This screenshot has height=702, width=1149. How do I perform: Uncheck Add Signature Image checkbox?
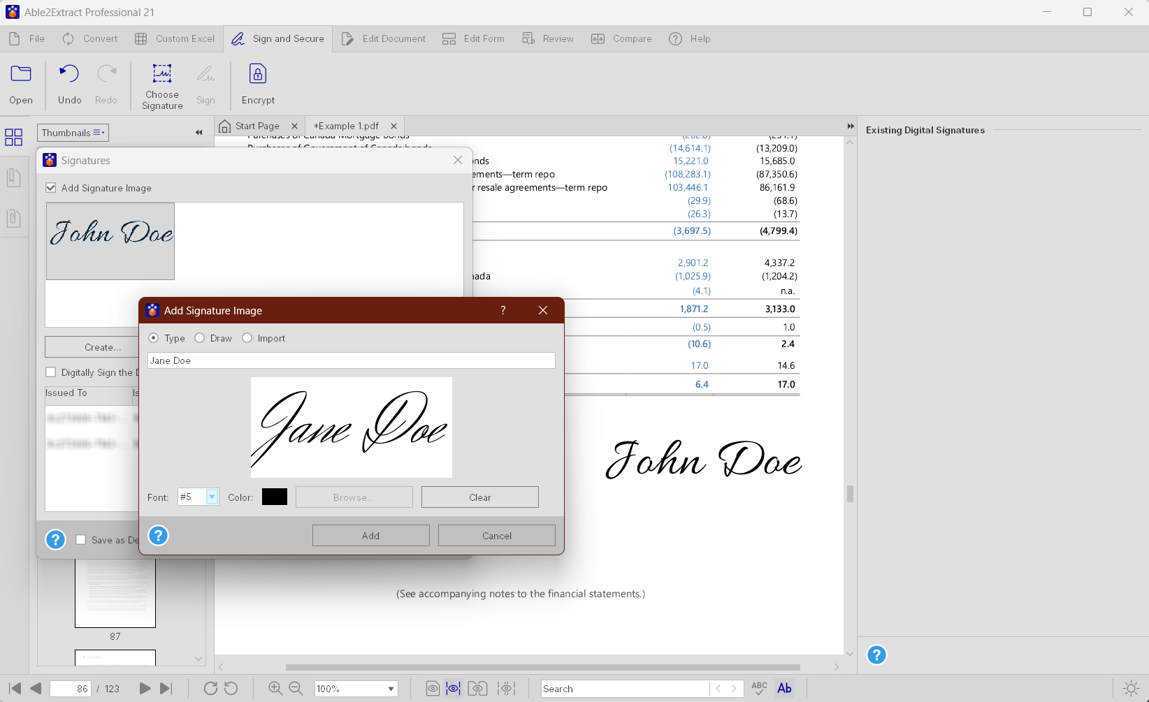click(51, 188)
